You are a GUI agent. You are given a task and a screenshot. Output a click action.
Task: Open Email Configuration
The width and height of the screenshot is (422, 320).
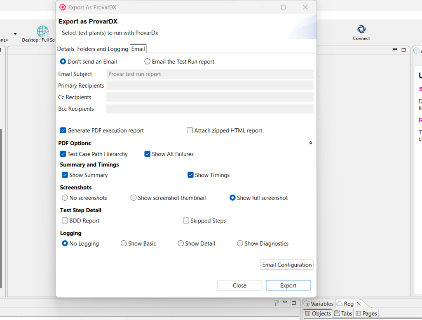287,265
